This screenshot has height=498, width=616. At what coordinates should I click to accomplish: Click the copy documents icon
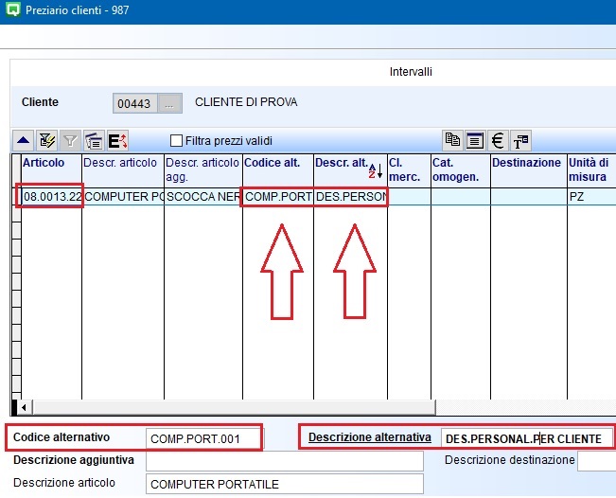(453, 141)
